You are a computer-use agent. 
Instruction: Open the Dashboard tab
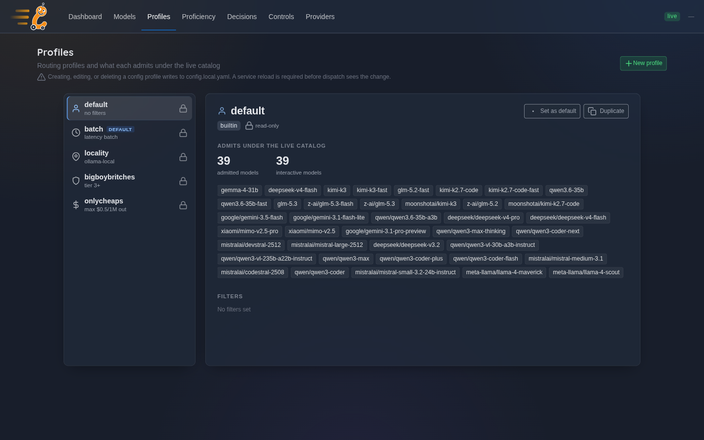pyautogui.click(x=85, y=17)
